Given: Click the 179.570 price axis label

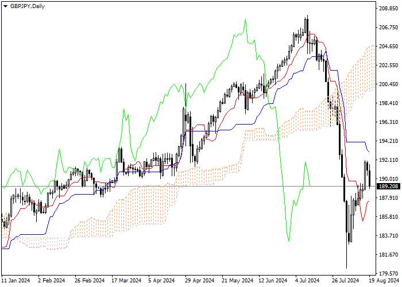Looking at the screenshot, I should click(x=389, y=273).
